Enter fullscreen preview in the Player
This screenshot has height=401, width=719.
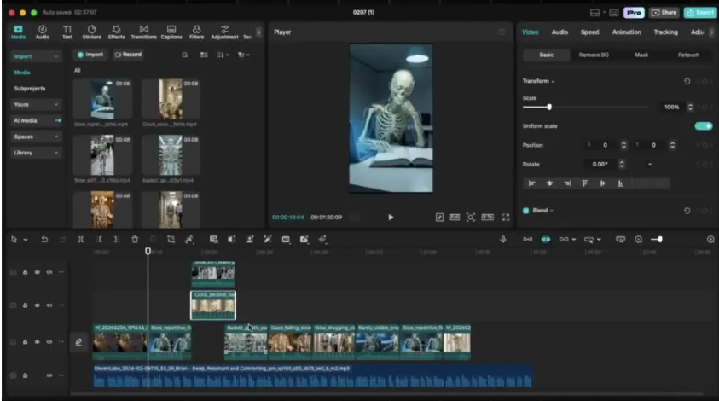coord(506,218)
